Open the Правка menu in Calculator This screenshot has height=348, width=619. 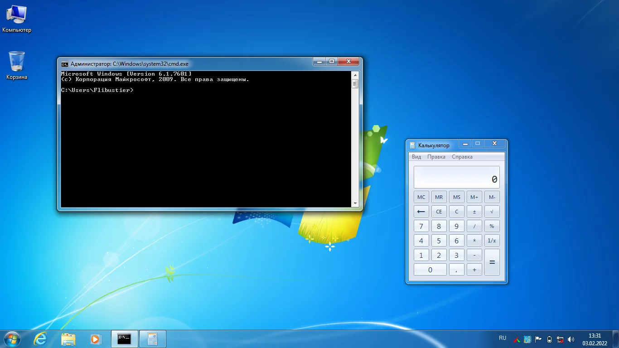pos(436,157)
